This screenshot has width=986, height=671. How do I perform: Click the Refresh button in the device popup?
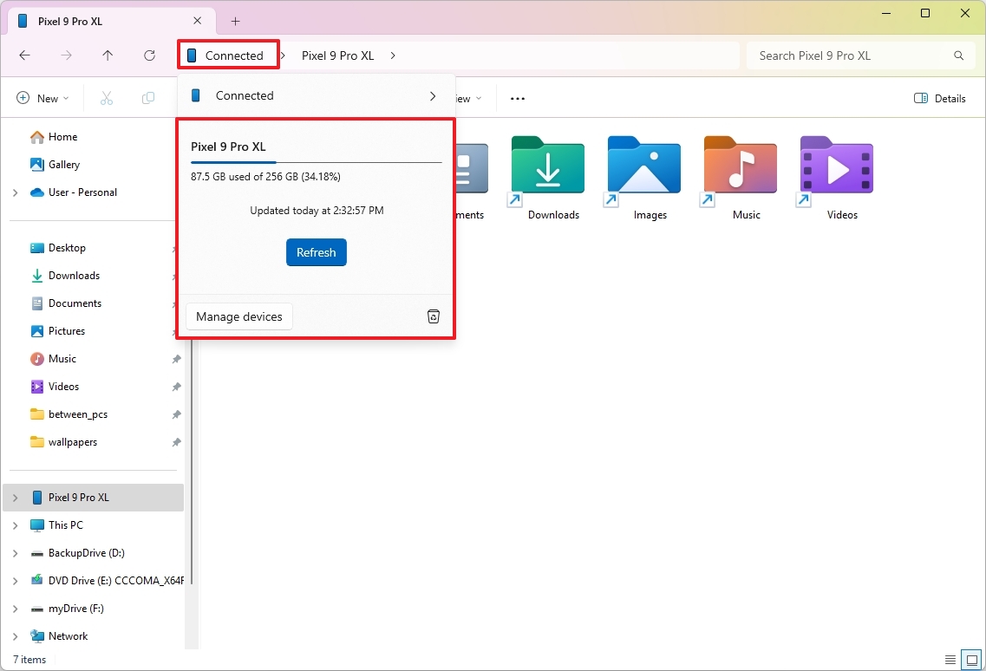click(316, 252)
